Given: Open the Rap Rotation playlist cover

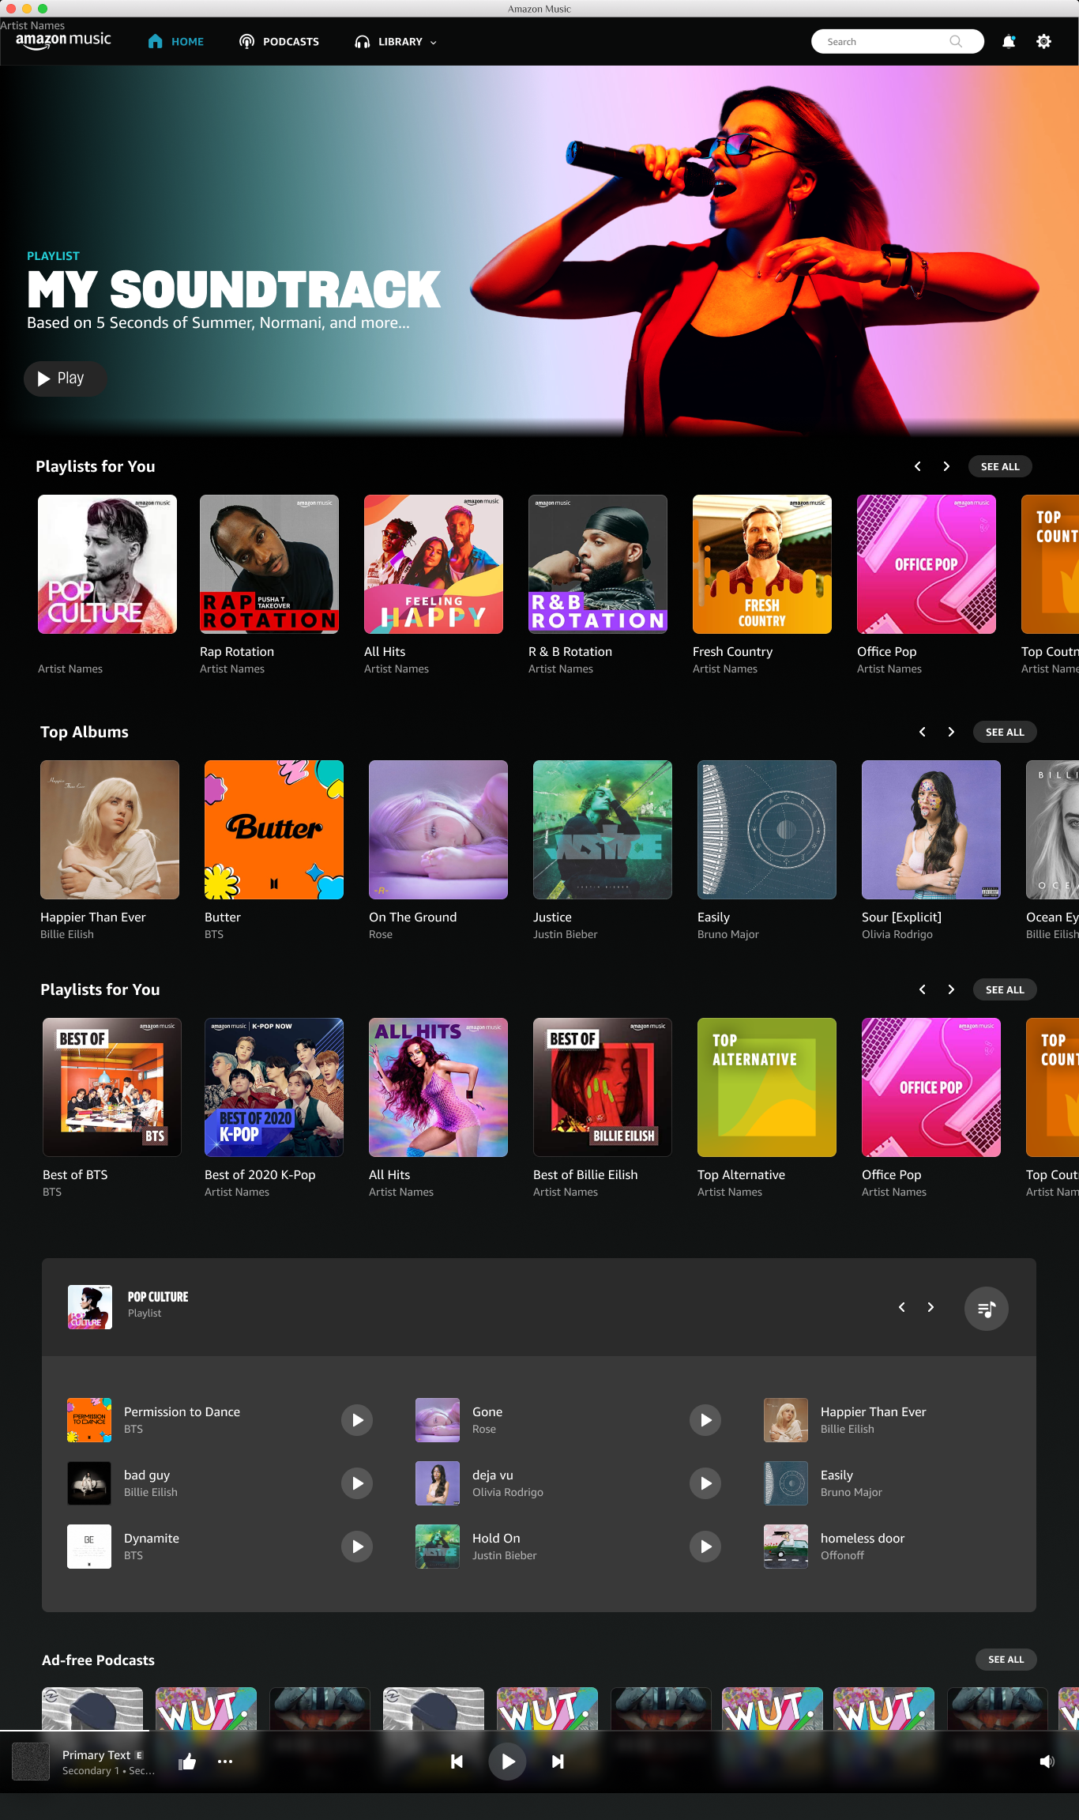Looking at the screenshot, I should (x=269, y=564).
